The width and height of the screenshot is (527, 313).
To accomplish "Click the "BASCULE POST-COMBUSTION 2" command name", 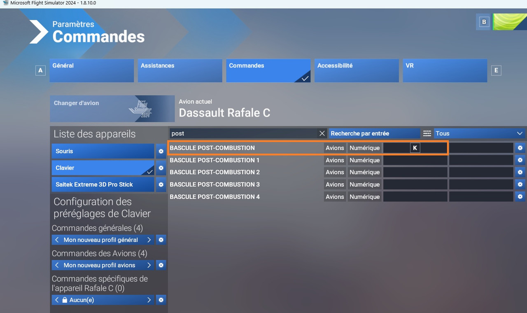I will (215, 172).
